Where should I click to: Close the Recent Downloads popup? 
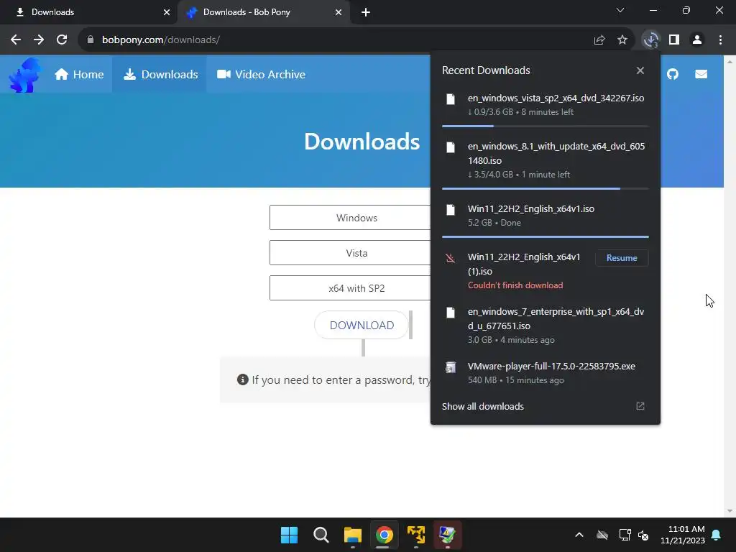(640, 70)
